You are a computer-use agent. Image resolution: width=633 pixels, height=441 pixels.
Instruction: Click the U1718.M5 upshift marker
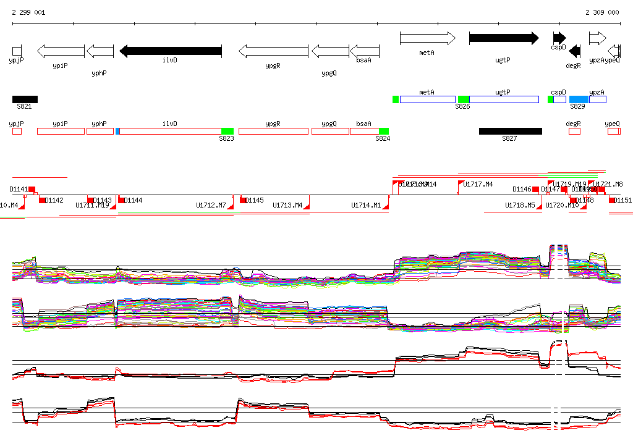pos(539,206)
